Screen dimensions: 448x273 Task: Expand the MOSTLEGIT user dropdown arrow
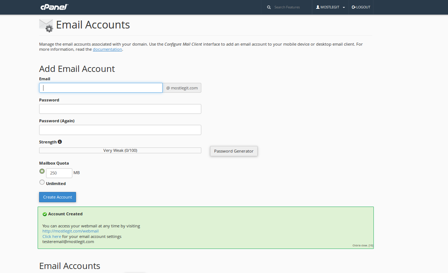click(x=344, y=8)
